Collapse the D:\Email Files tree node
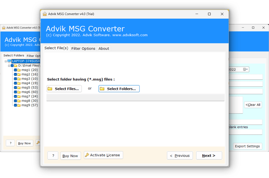 (9, 66)
